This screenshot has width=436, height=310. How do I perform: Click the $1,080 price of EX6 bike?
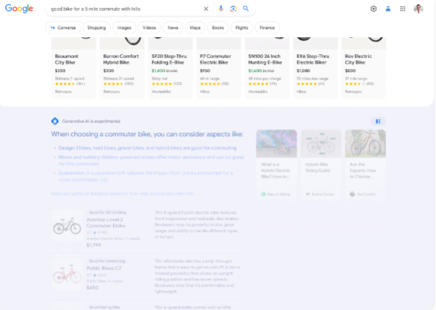[303, 71]
